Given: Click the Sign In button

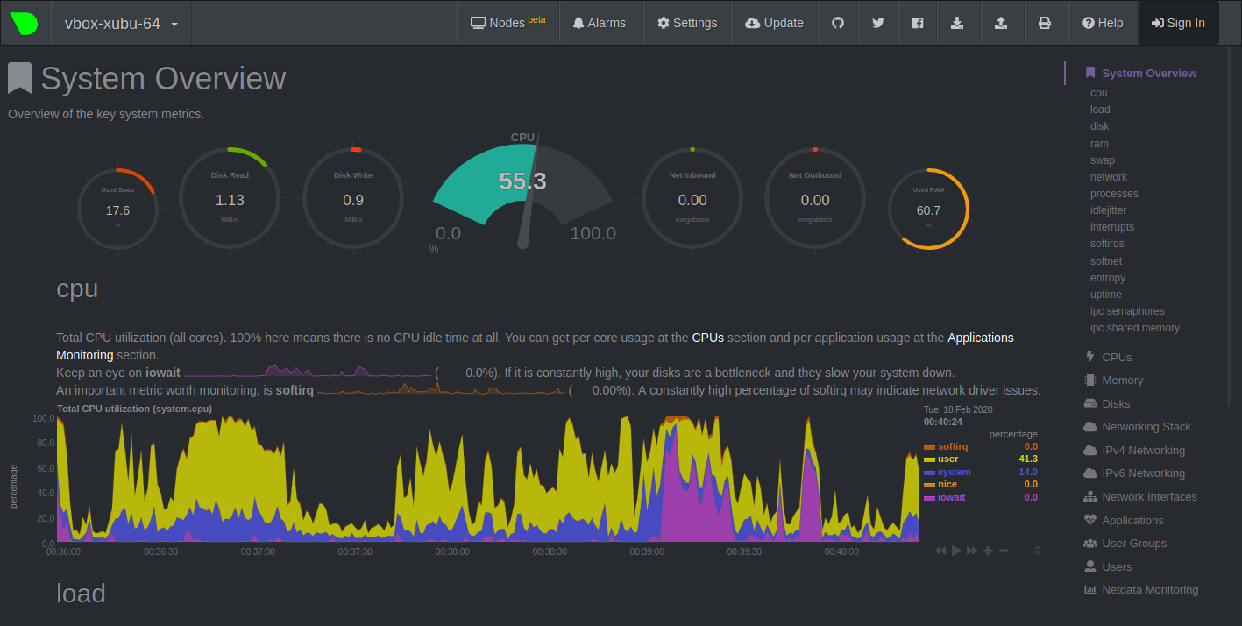Looking at the screenshot, I should [x=1178, y=24].
